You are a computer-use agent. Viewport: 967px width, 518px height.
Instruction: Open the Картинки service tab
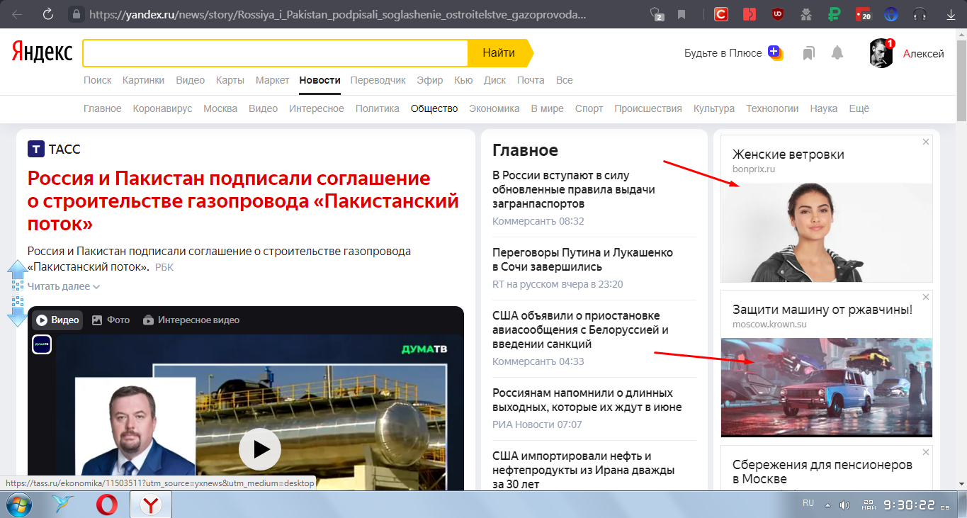[144, 80]
